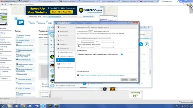This screenshot has width=193, height=108.
Task: Click the Trust Rating 91% widget
Action: point(135,95)
